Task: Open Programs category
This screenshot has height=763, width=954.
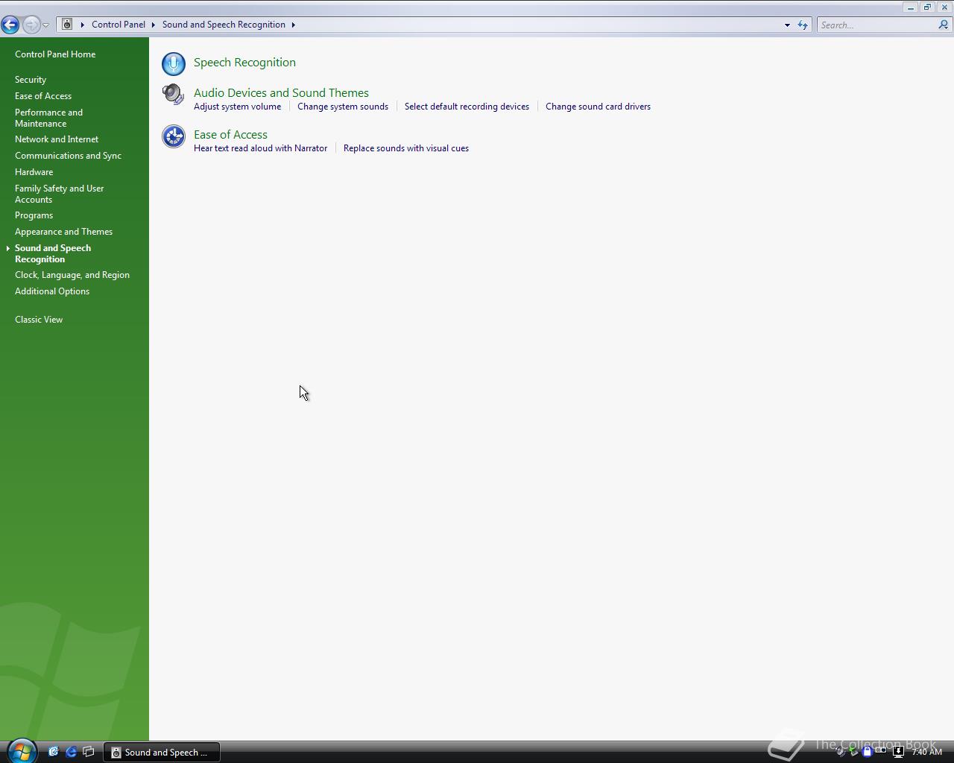Action: pos(34,215)
